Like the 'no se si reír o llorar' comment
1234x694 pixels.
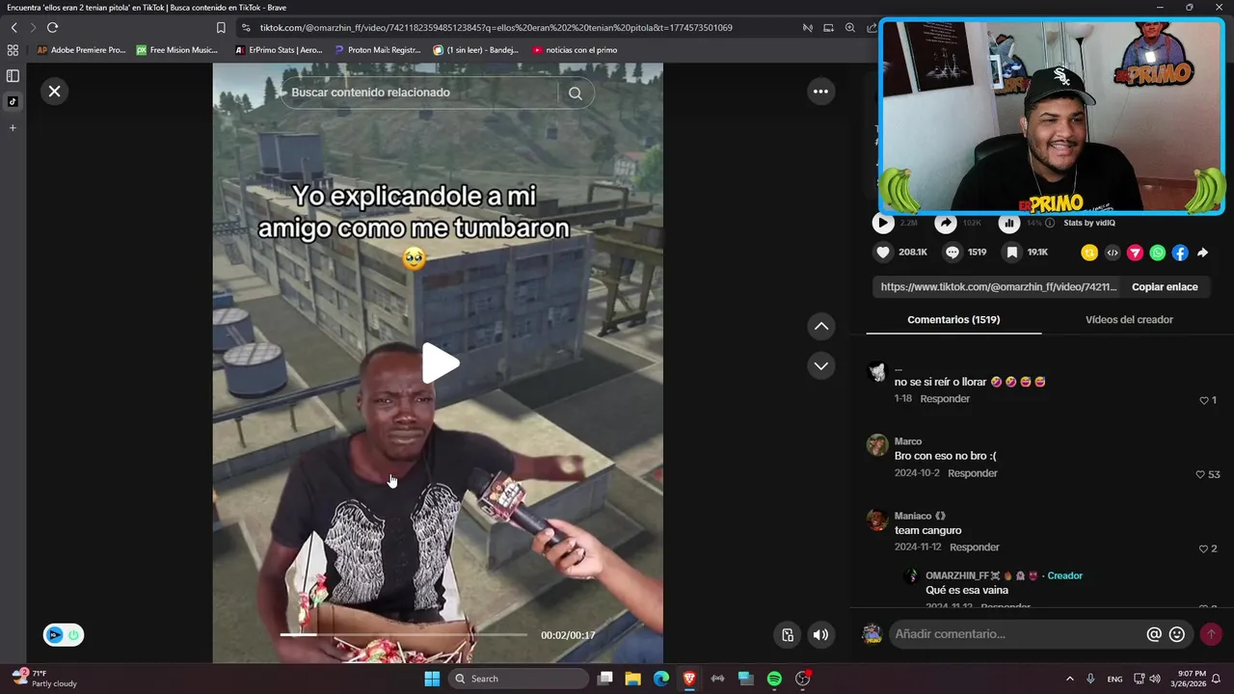pyautogui.click(x=1203, y=400)
